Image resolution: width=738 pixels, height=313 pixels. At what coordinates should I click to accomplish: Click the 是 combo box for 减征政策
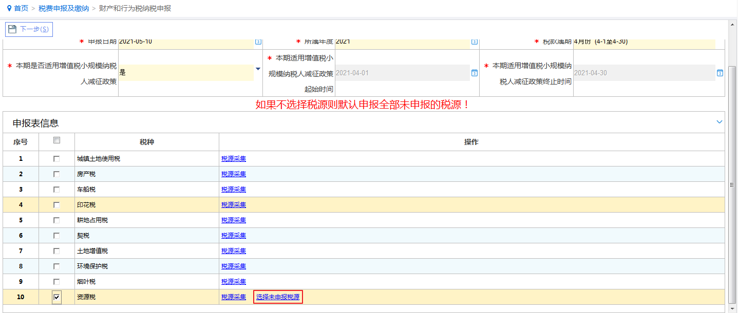(x=186, y=73)
